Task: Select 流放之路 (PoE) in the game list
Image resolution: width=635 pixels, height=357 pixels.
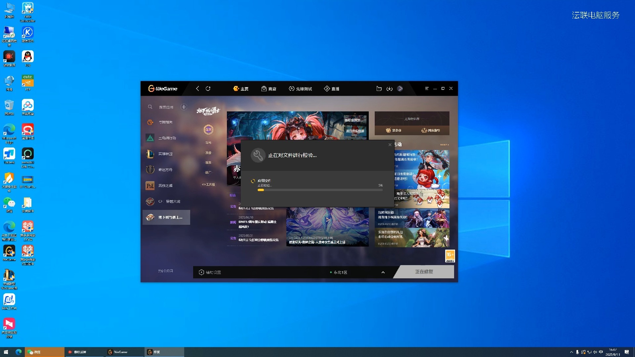Action: [166, 186]
